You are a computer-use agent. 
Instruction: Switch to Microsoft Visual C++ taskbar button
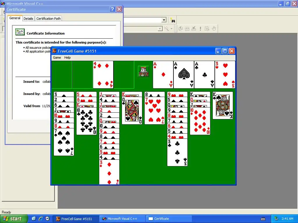coord(122,219)
